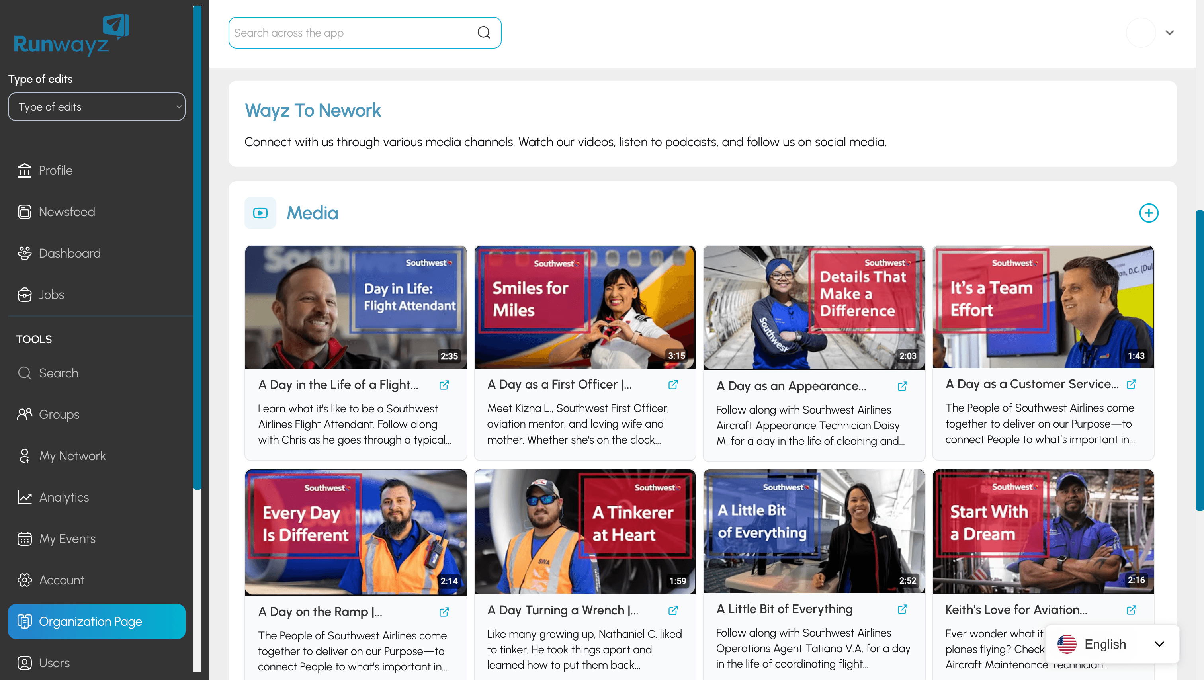Open the Profile page from sidebar
The image size is (1204, 680).
tap(97, 170)
